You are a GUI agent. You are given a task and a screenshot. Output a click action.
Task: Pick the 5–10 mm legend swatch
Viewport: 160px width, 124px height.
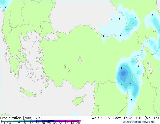[x=28, y=121]
